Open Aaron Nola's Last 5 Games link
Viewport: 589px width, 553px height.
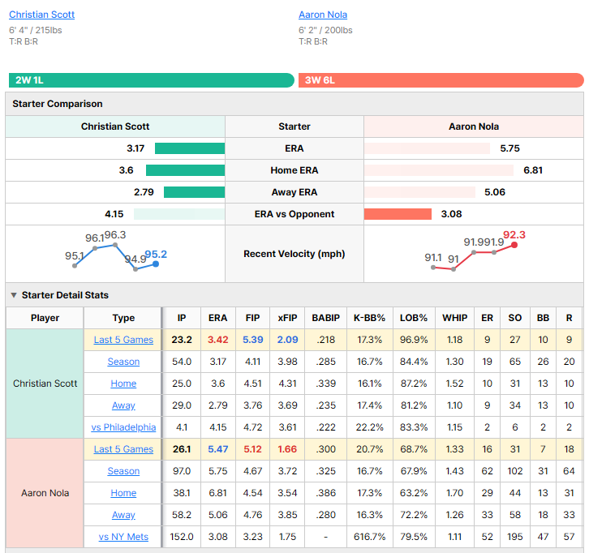[123, 449]
